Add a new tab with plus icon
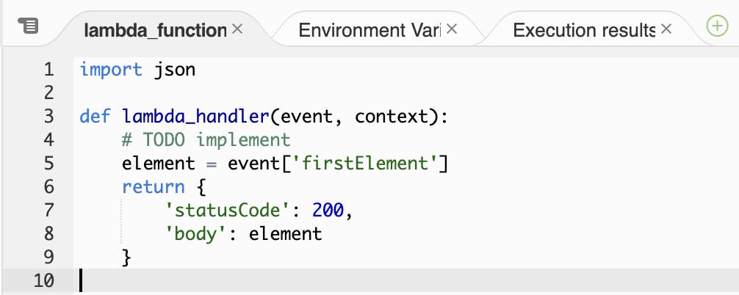 (715, 28)
